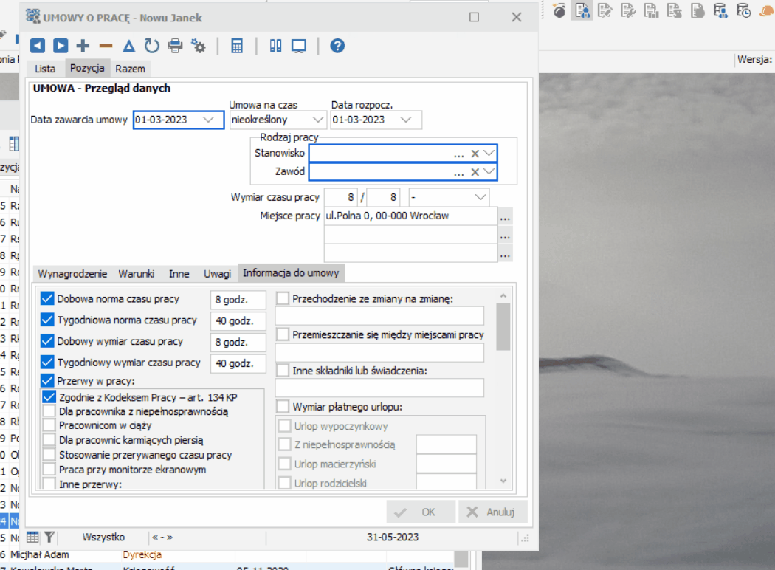This screenshot has width=775, height=570.
Task: Click the « - » navigation control
Action: [162, 537]
